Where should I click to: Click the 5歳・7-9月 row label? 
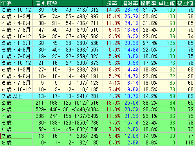tap(16, 56)
